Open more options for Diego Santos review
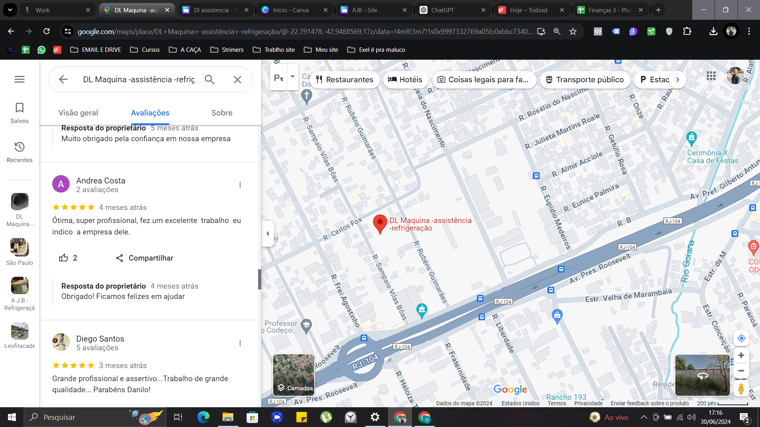760x427 pixels. [240, 343]
